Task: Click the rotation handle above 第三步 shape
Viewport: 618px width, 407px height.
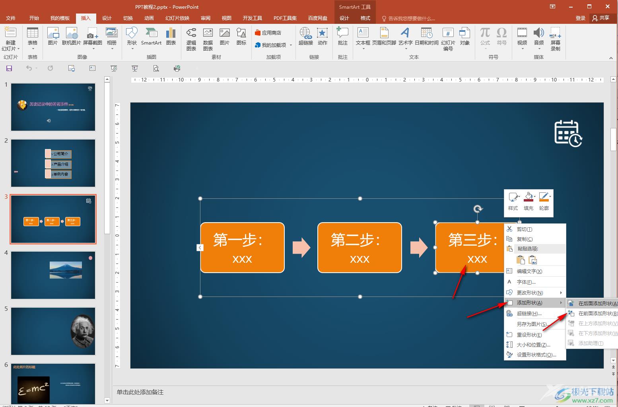Action: click(x=478, y=209)
